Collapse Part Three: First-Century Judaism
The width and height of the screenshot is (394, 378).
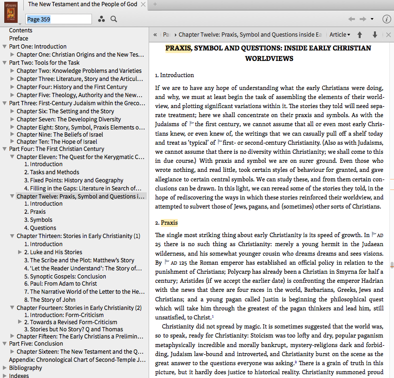point(4,103)
